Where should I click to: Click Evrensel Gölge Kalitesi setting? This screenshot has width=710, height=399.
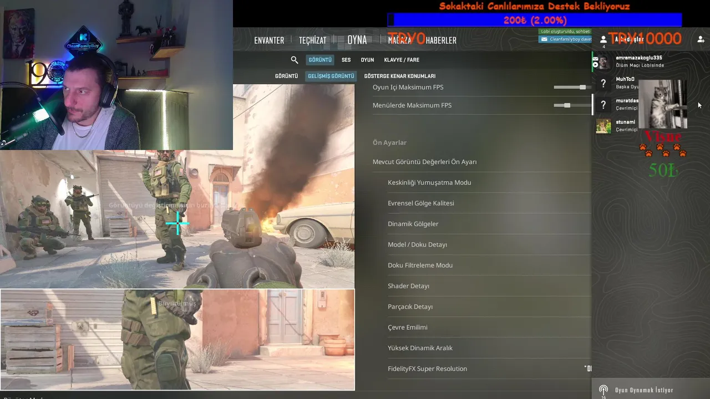tap(489, 203)
